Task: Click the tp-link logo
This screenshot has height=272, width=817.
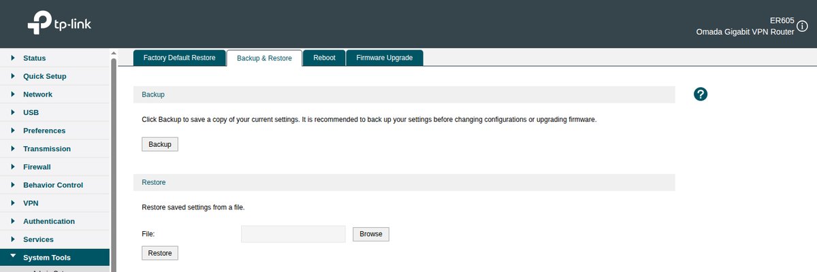Action: [x=59, y=24]
